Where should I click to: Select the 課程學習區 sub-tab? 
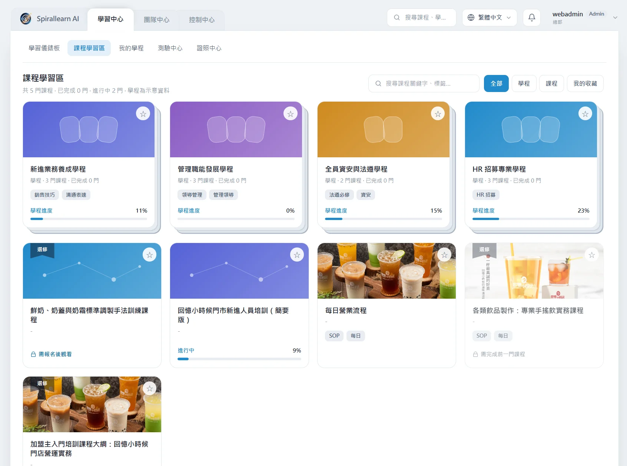pos(89,48)
